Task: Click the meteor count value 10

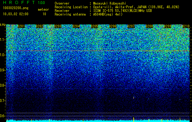Action: pos(44,14)
